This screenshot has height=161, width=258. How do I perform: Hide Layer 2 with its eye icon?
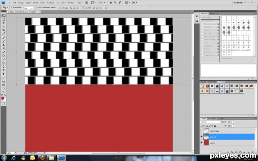[202, 137]
